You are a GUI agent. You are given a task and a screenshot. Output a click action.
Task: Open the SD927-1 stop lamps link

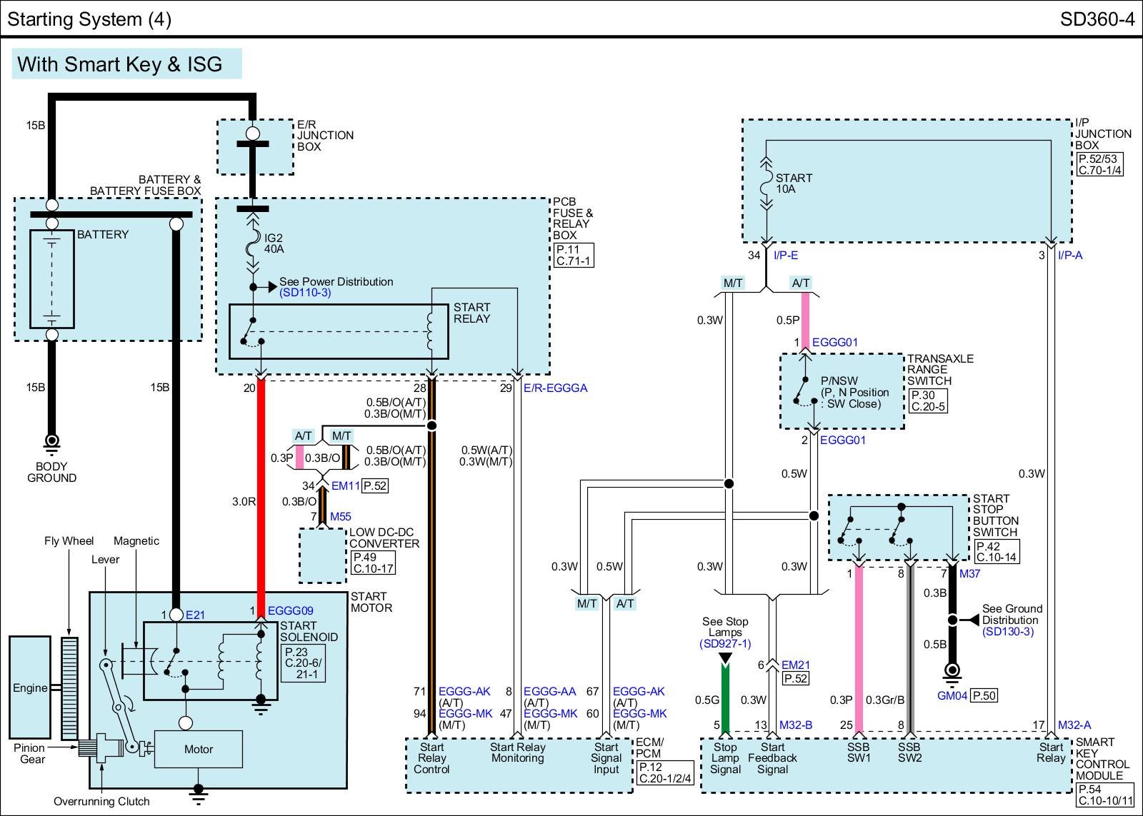pos(725,643)
